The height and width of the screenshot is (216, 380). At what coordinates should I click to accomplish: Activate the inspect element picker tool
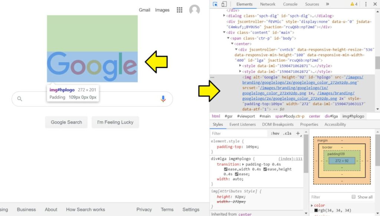tap(215, 4)
